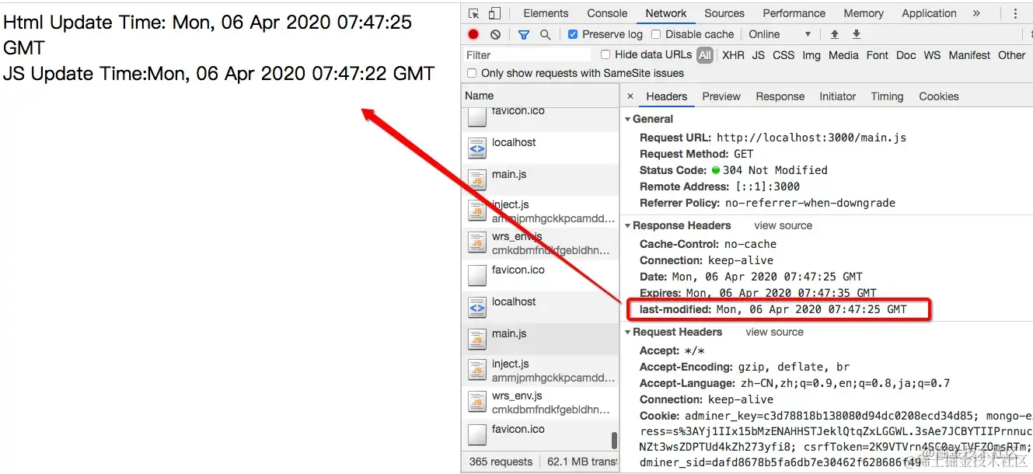1033x474 pixels.
Task: Filter requests by Other
Action: coord(1011,55)
